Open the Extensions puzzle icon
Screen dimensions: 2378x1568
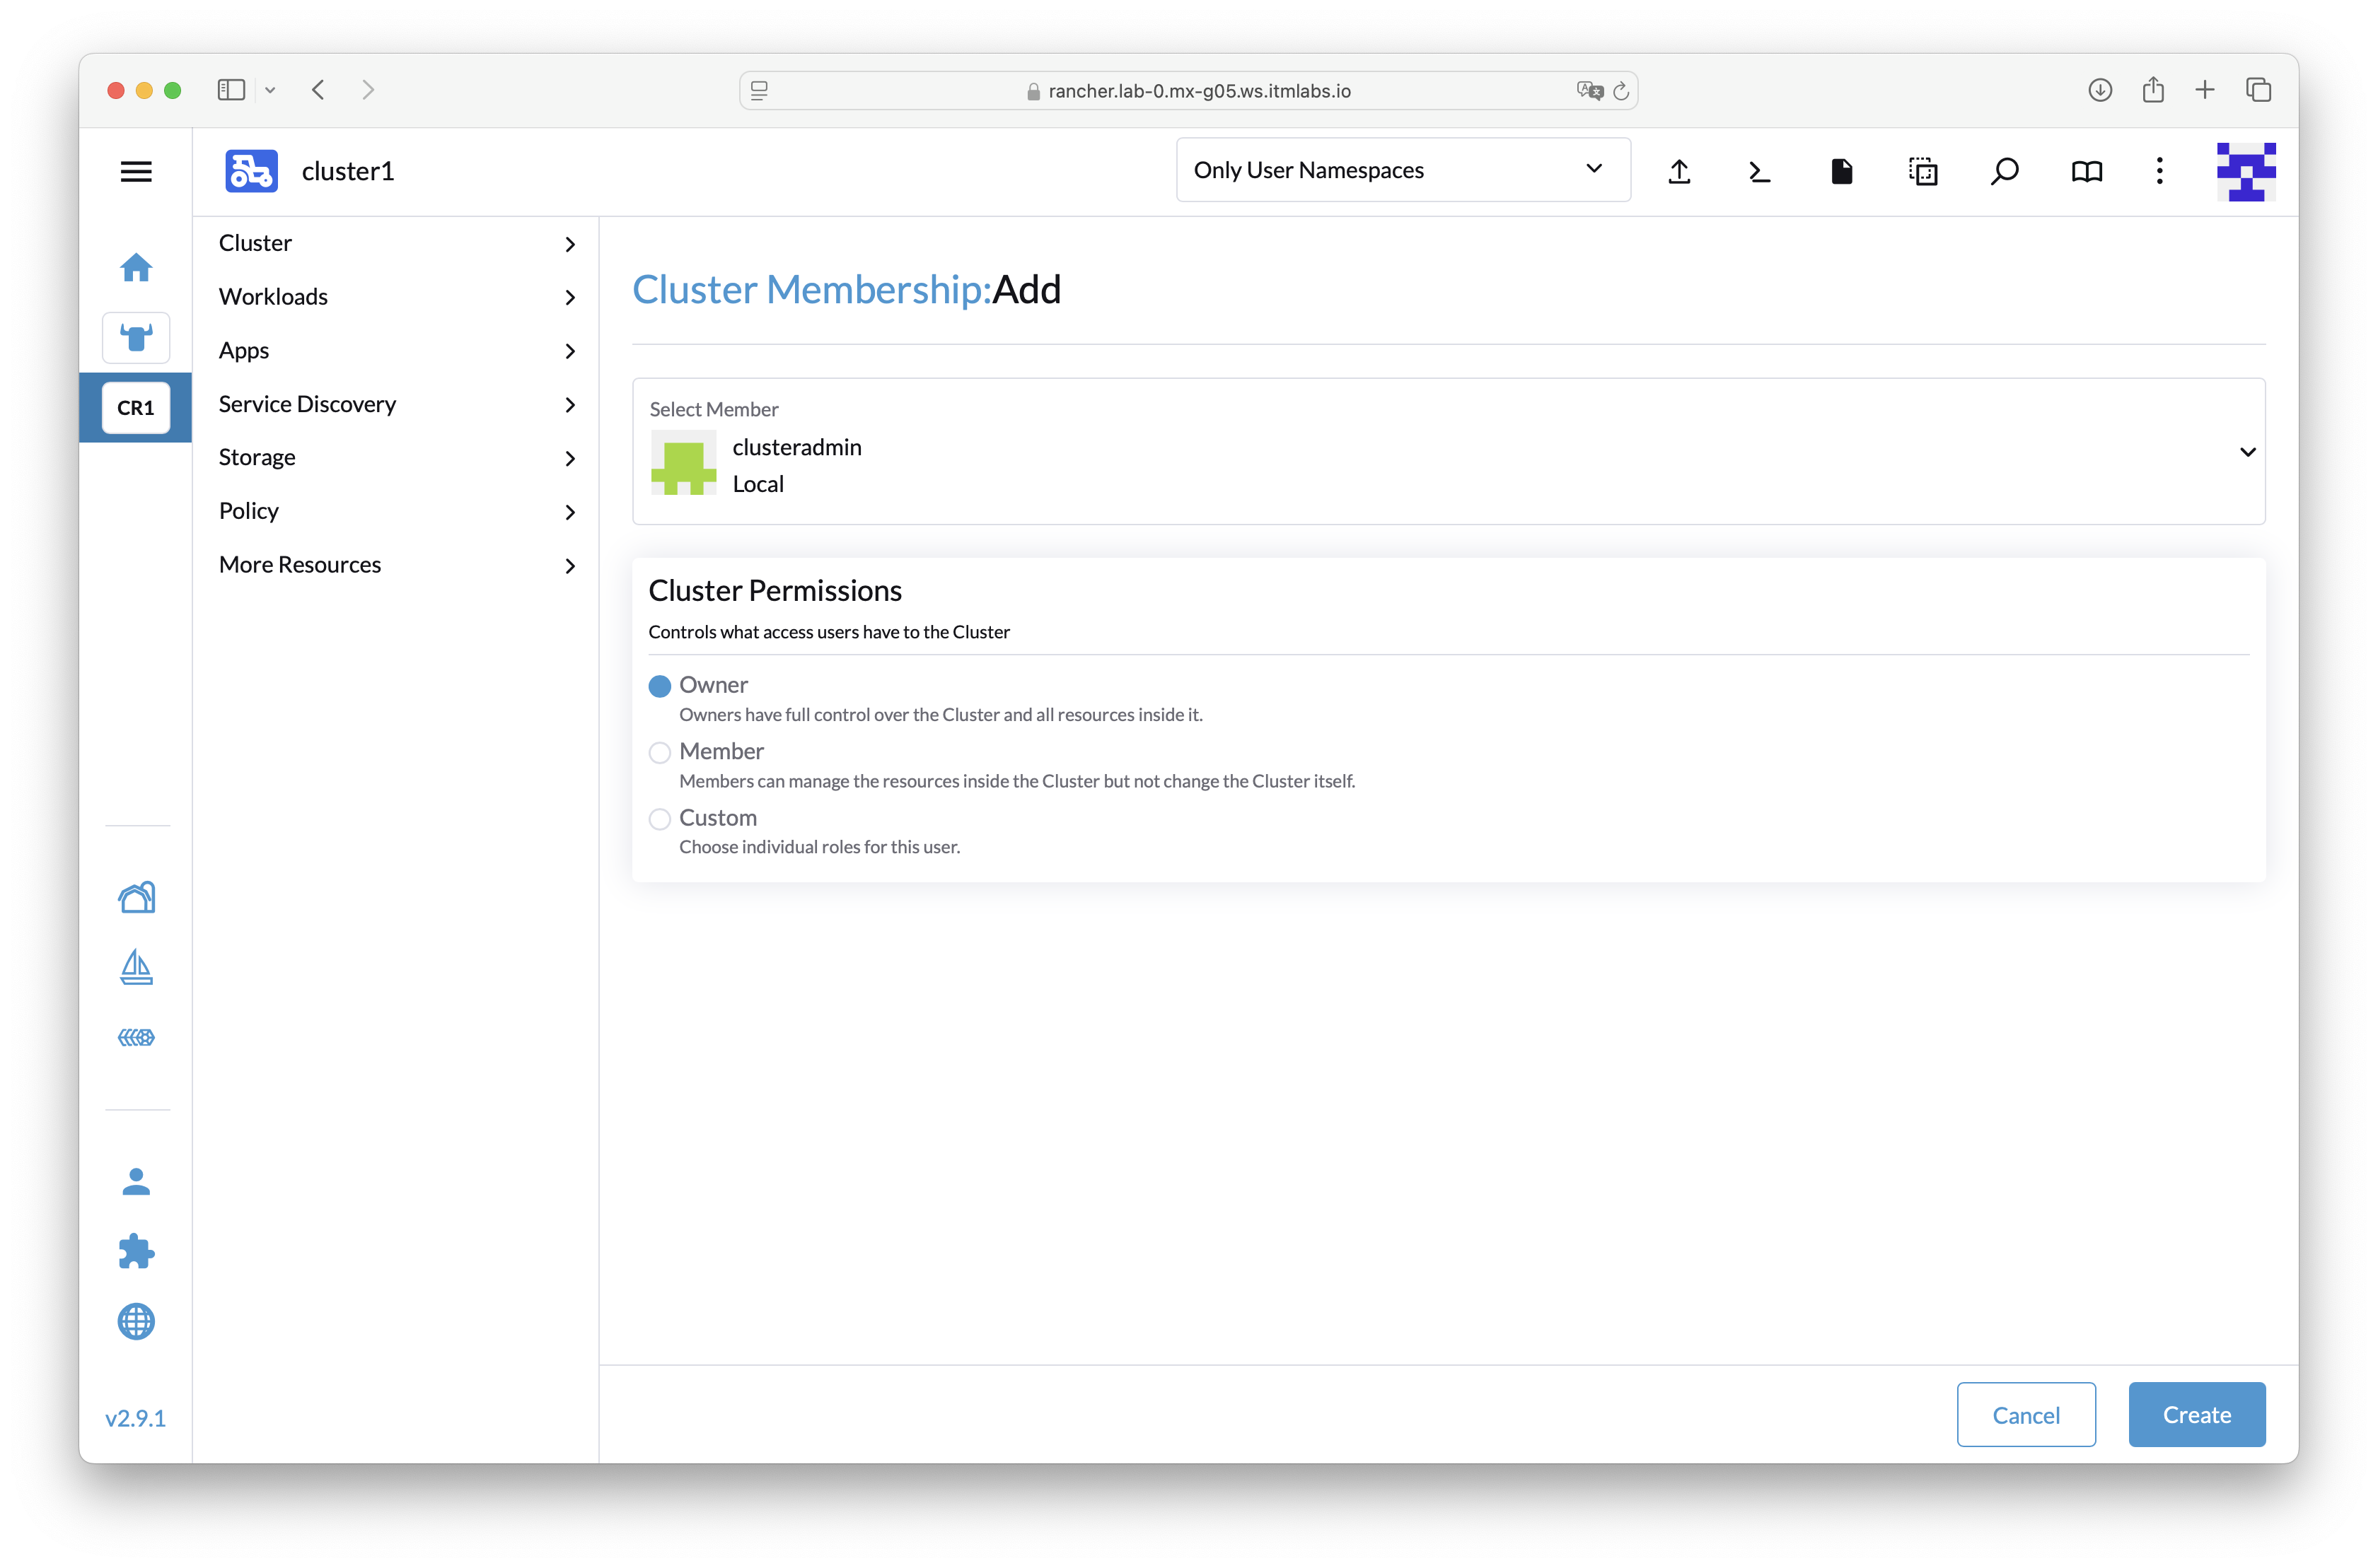coord(137,1251)
